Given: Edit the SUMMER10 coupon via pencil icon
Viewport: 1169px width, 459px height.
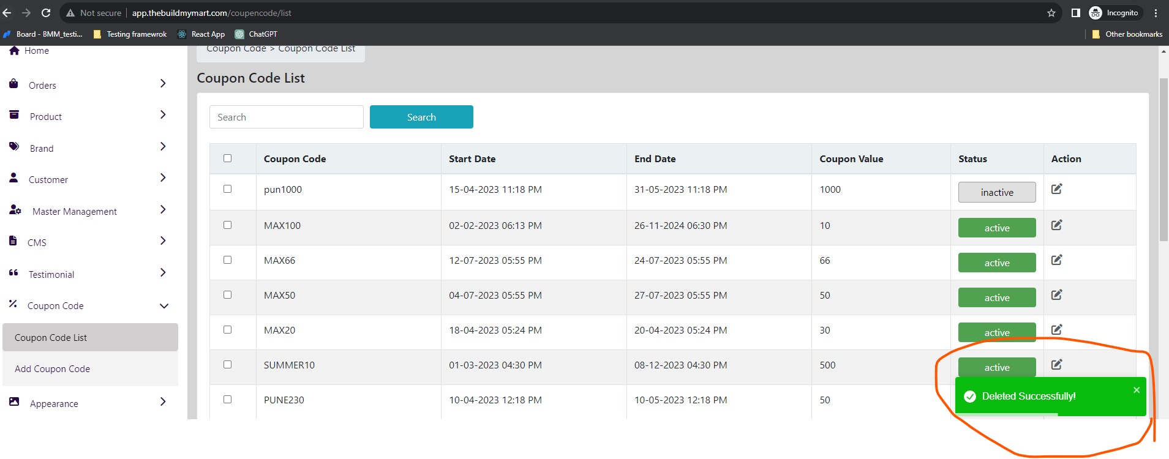Looking at the screenshot, I should point(1056,365).
